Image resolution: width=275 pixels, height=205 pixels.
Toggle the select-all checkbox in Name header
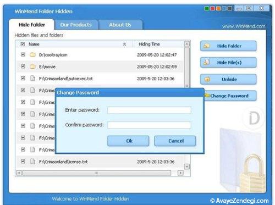click(x=23, y=44)
